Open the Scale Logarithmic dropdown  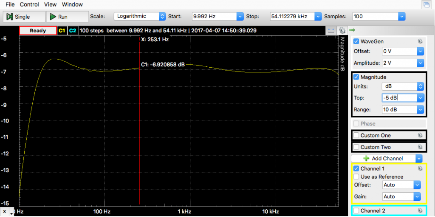(162, 17)
